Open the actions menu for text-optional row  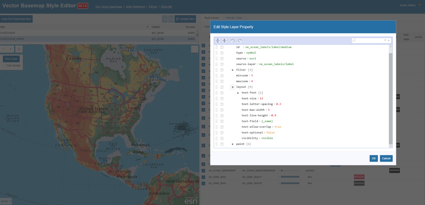pyautogui.click(x=222, y=133)
